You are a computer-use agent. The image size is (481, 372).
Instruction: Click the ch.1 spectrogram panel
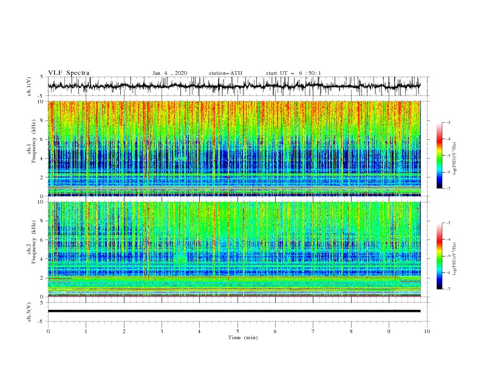234,148
